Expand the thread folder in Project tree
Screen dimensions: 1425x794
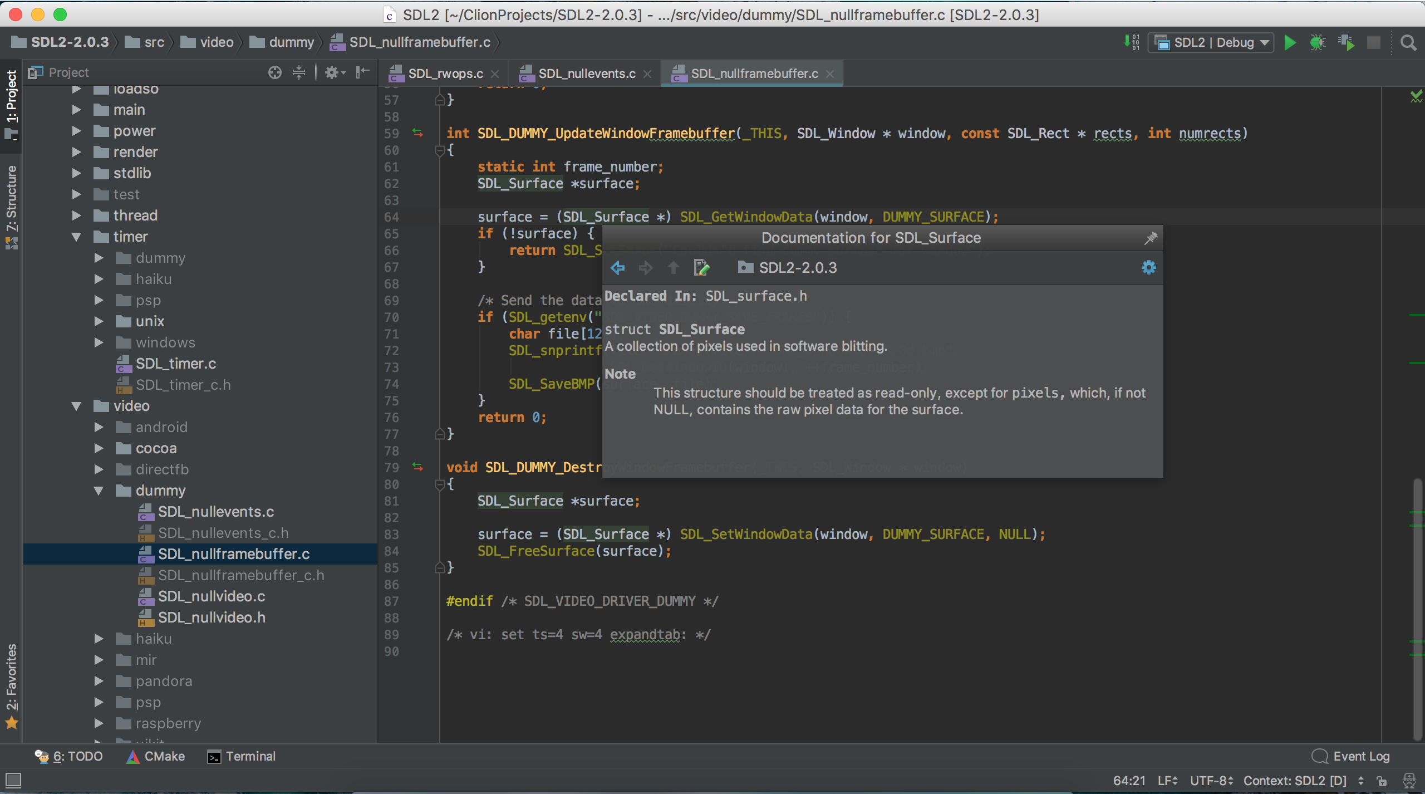click(x=77, y=215)
